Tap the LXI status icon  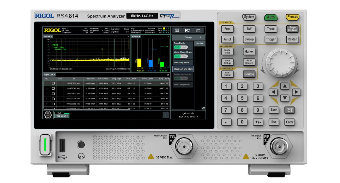184,113
